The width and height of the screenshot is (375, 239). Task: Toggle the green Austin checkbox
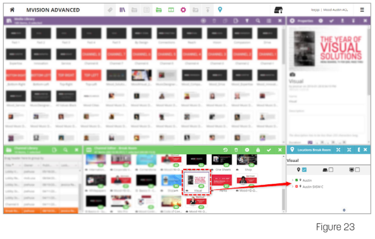click(x=297, y=180)
